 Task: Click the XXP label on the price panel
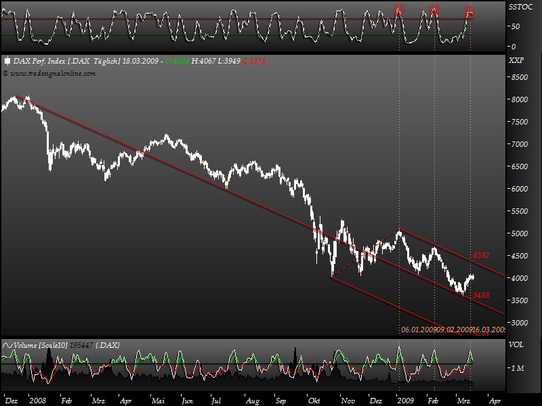click(x=517, y=61)
